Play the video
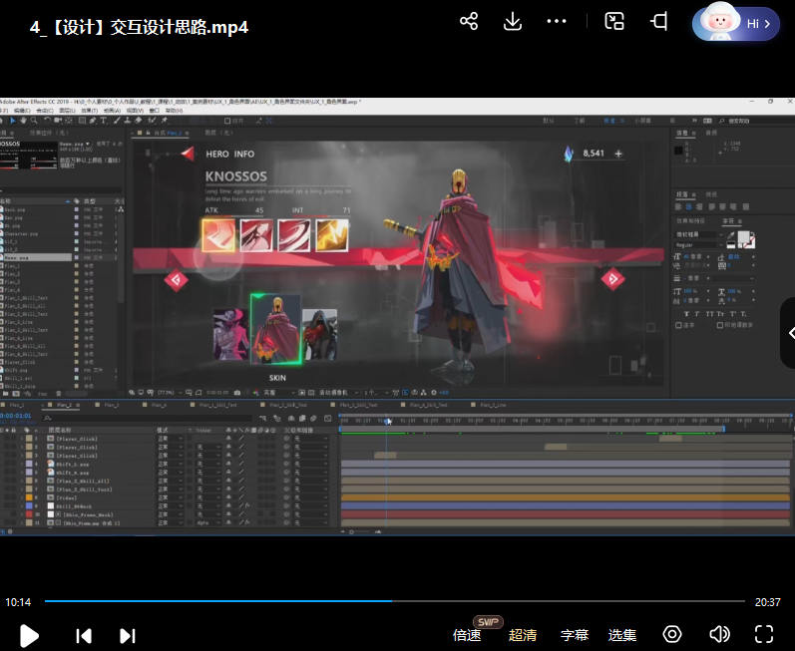This screenshot has width=795, height=651. (29, 635)
